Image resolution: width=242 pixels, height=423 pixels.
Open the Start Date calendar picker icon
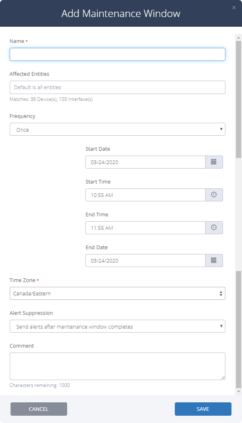[214, 162]
